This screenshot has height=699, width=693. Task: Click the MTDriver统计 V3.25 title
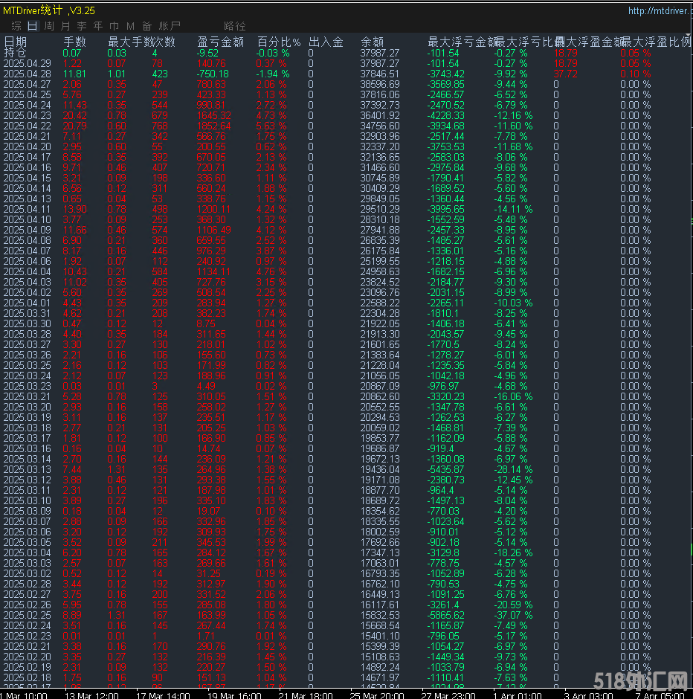tap(49, 10)
